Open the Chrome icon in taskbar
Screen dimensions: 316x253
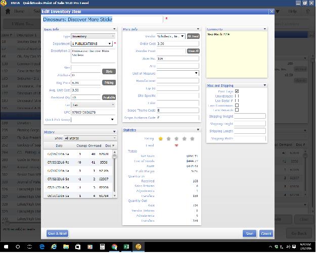tap(114, 247)
